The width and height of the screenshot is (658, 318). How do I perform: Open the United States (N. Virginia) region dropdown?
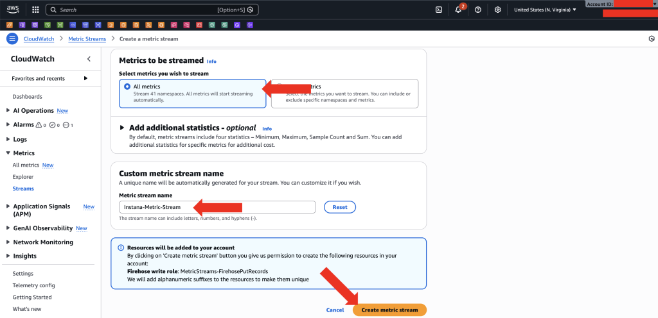[x=545, y=10]
